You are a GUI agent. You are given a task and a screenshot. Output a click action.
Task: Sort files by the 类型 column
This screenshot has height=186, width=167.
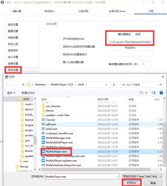[131, 99]
